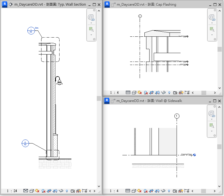Open the 1 : 4 scale list in Wall @ Sidewalk view
This screenshot has height=196, width=224.
(x=114, y=191)
